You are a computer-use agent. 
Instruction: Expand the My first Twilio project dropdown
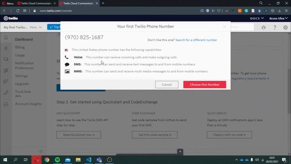(x=23, y=27)
